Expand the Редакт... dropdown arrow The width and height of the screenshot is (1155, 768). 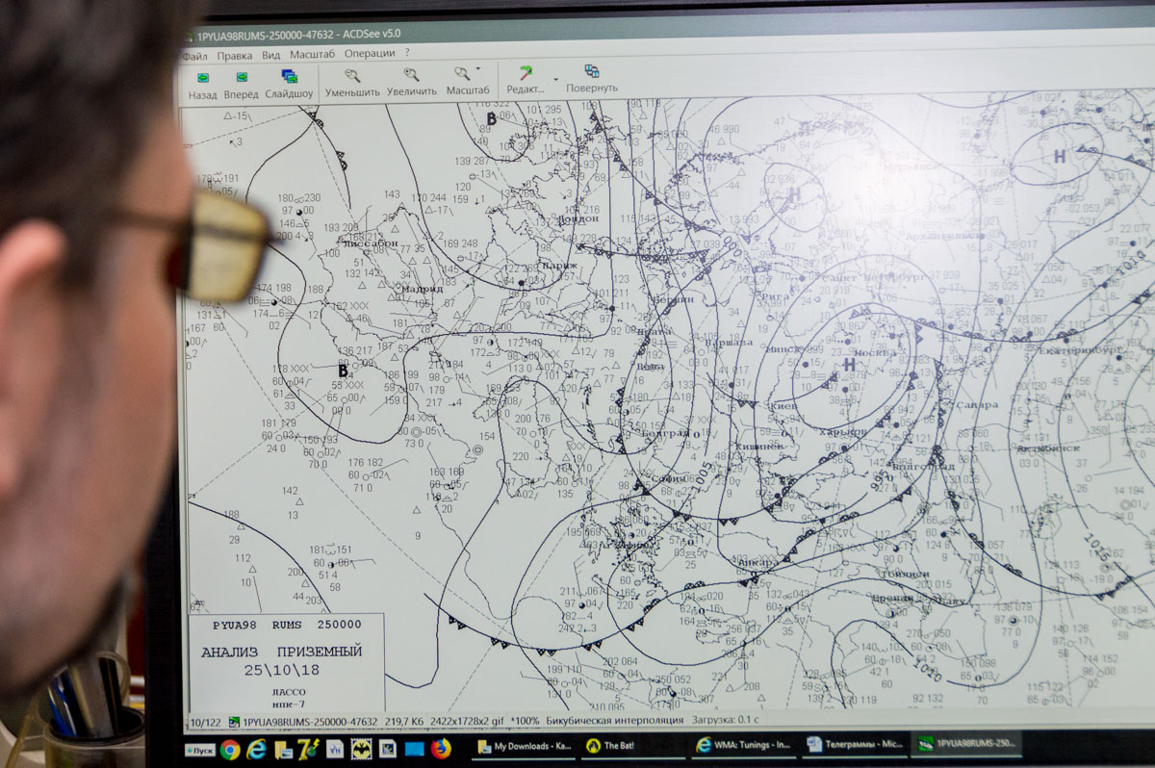[x=555, y=78]
